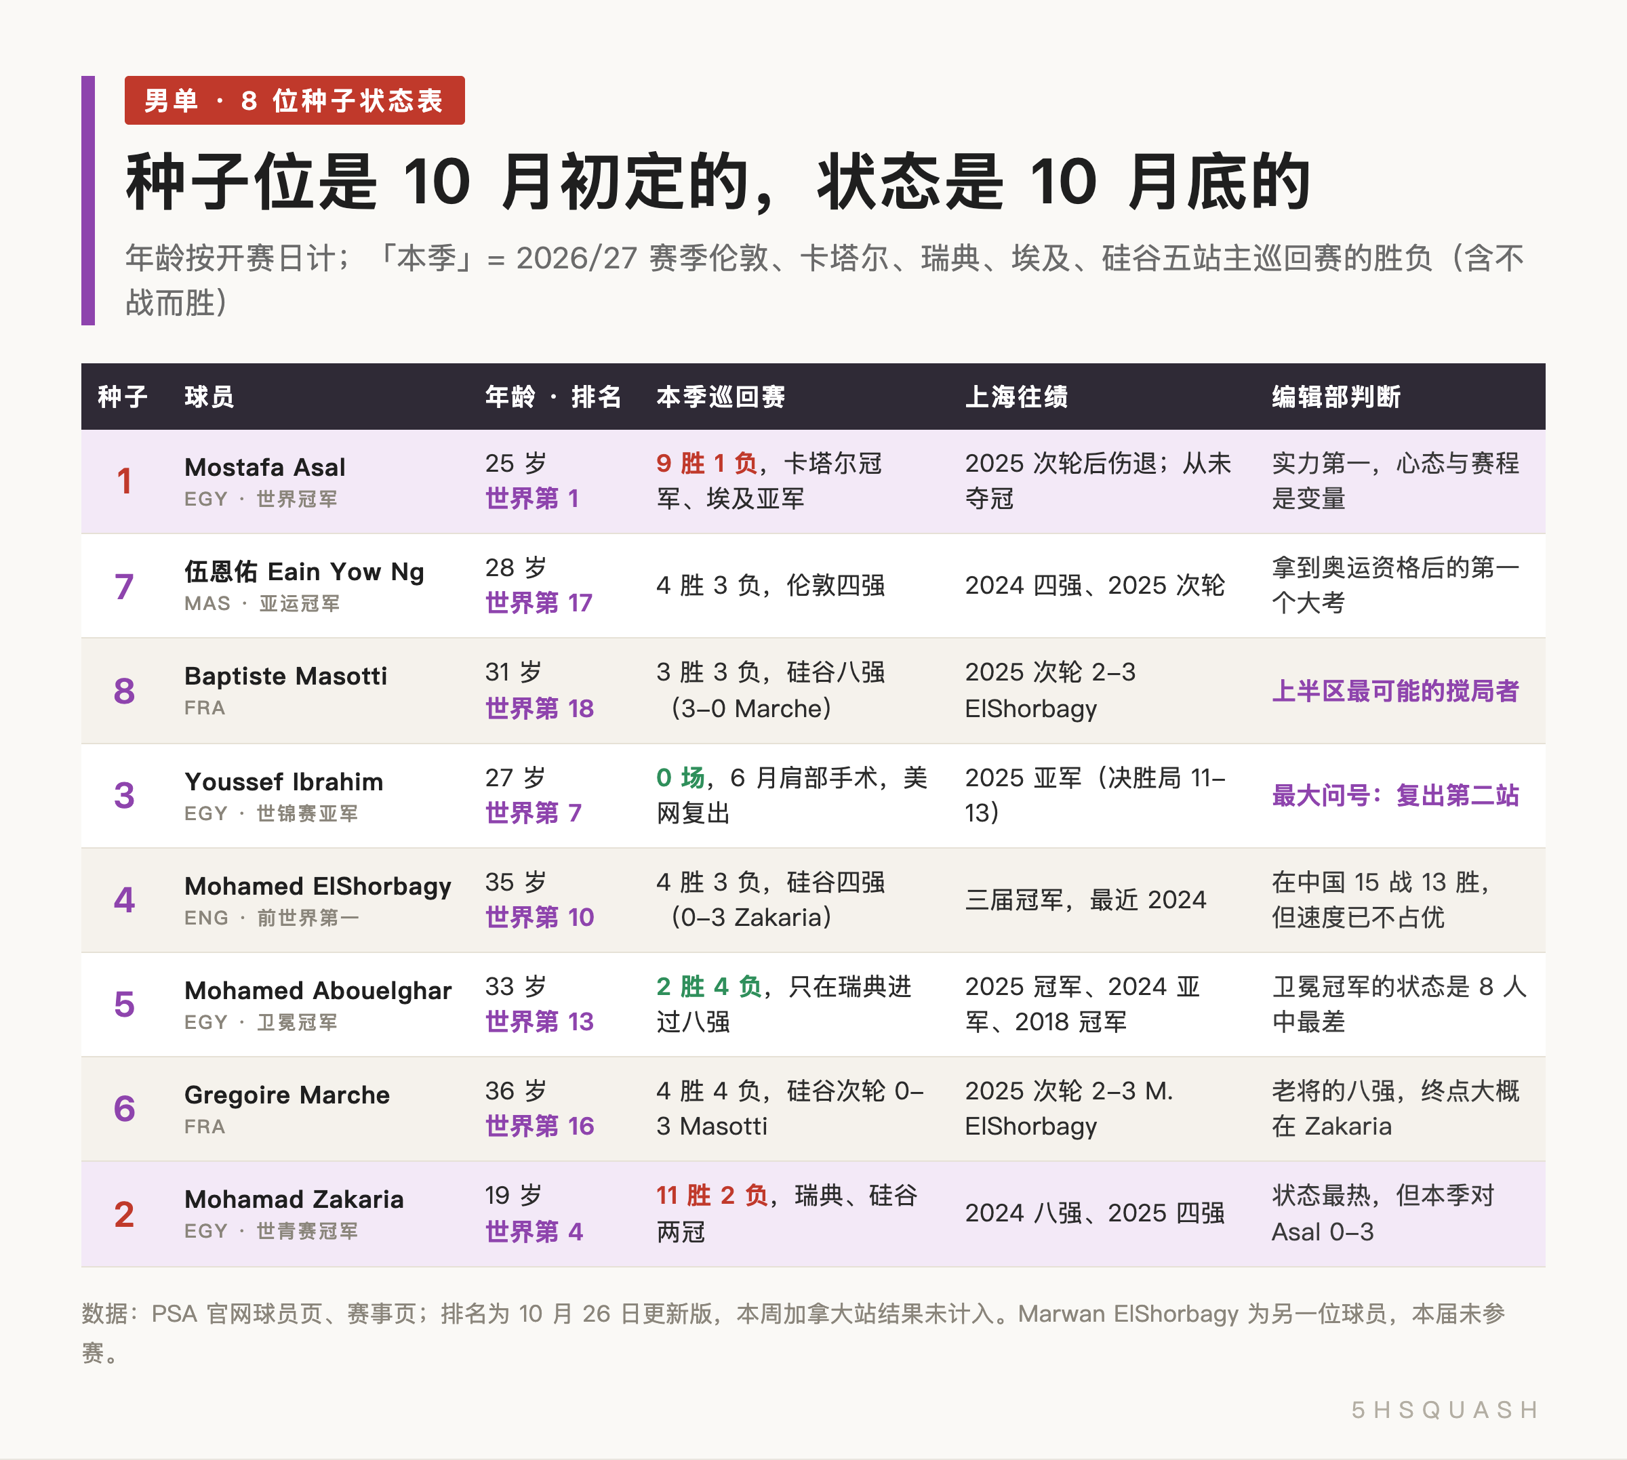Image resolution: width=1627 pixels, height=1460 pixels.
Task: Select player name Mostafa Asal
Action: [265, 467]
